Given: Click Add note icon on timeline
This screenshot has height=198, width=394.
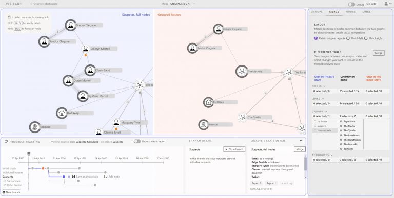Looking at the screenshot, I should point(106,177).
